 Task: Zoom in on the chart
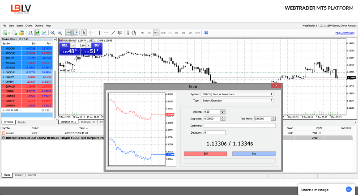click(x=53, y=33)
